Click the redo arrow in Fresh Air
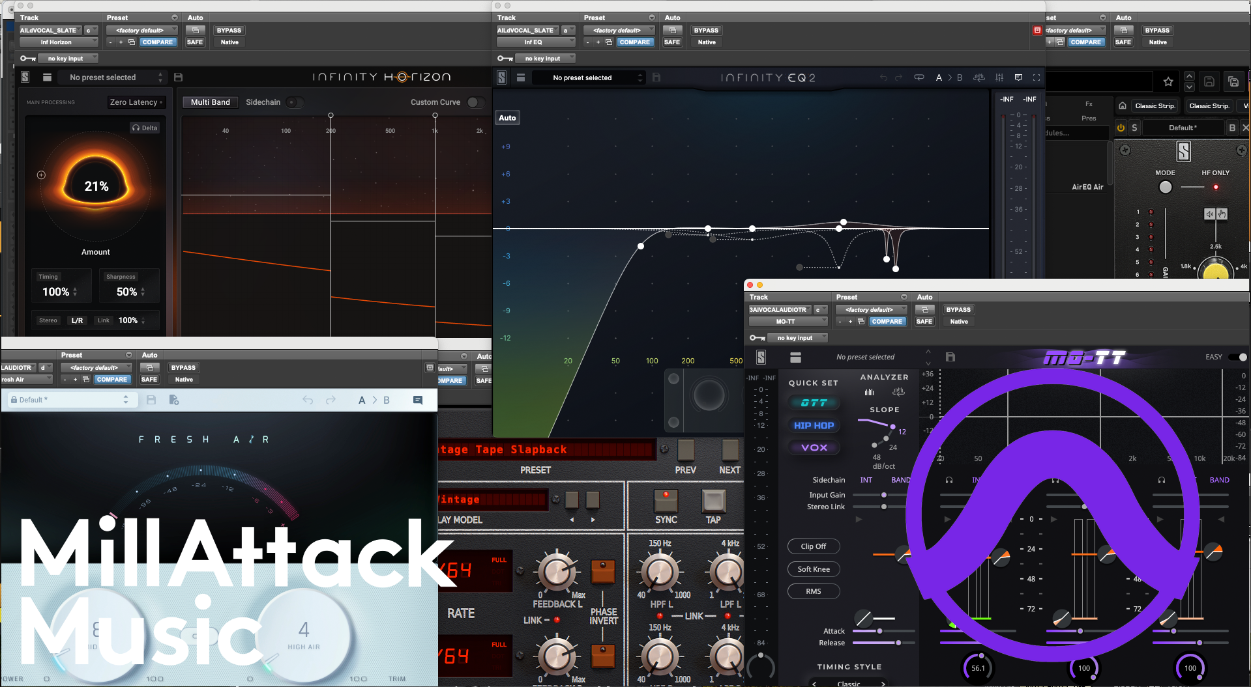This screenshot has height=687, width=1251. coord(331,400)
